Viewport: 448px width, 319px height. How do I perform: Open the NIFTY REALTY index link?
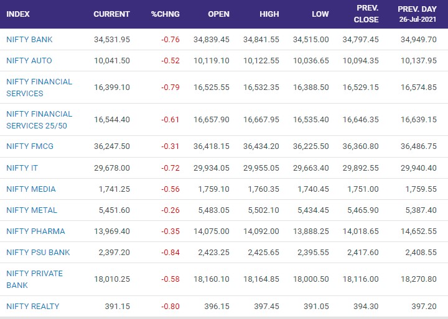coord(33,306)
